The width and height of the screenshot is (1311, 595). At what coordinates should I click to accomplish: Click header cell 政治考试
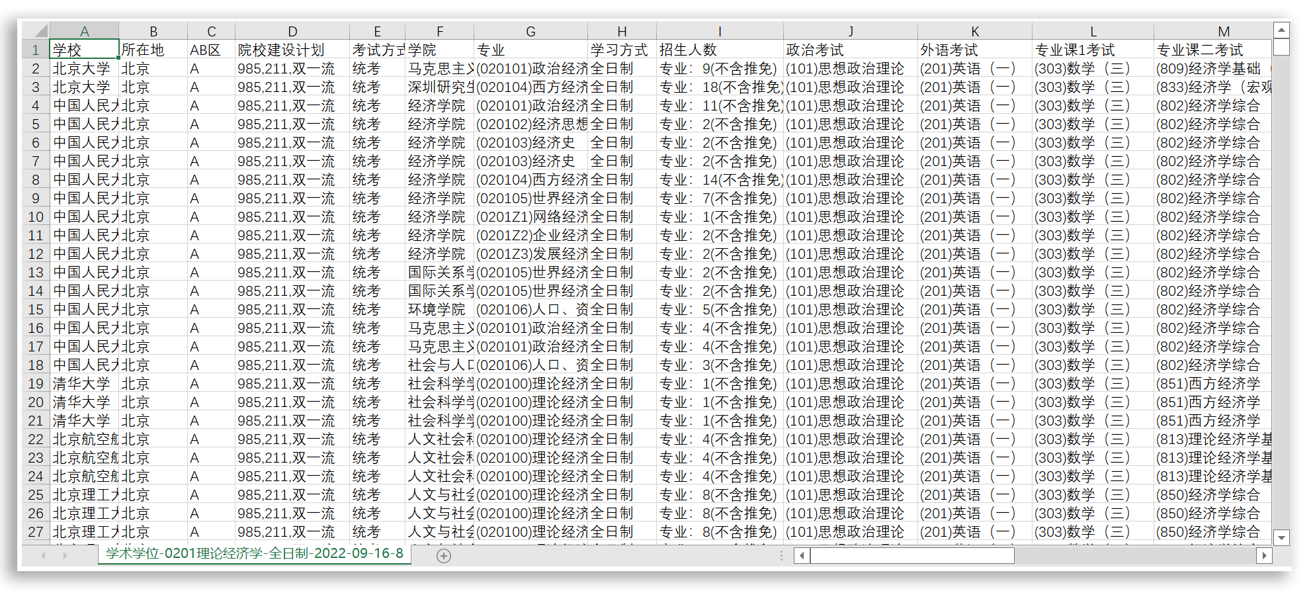pos(851,50)
